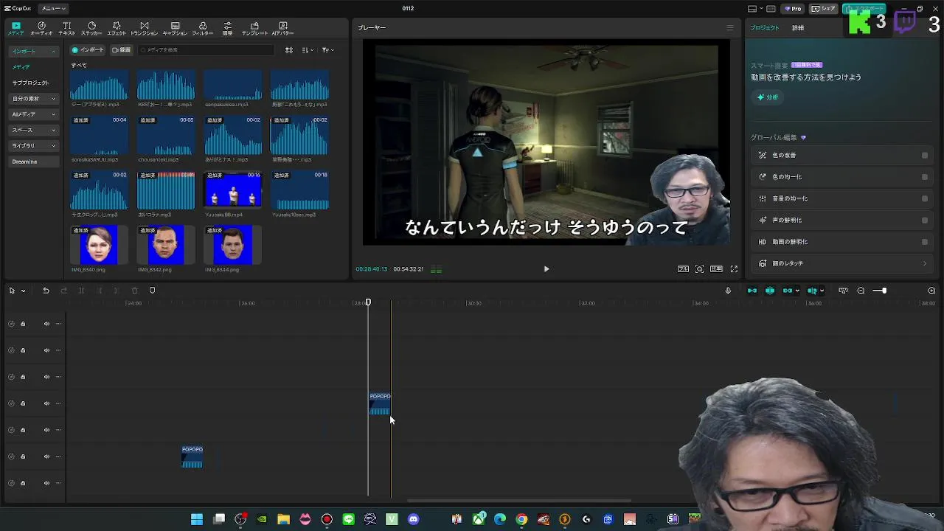The image size is (944, 531).
Task: Collapse the インポート sidebar section
Action: (x=53, y=52)
